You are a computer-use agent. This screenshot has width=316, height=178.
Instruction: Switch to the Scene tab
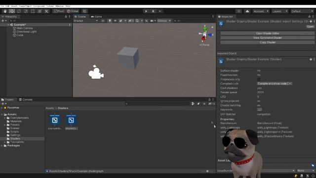80,16
